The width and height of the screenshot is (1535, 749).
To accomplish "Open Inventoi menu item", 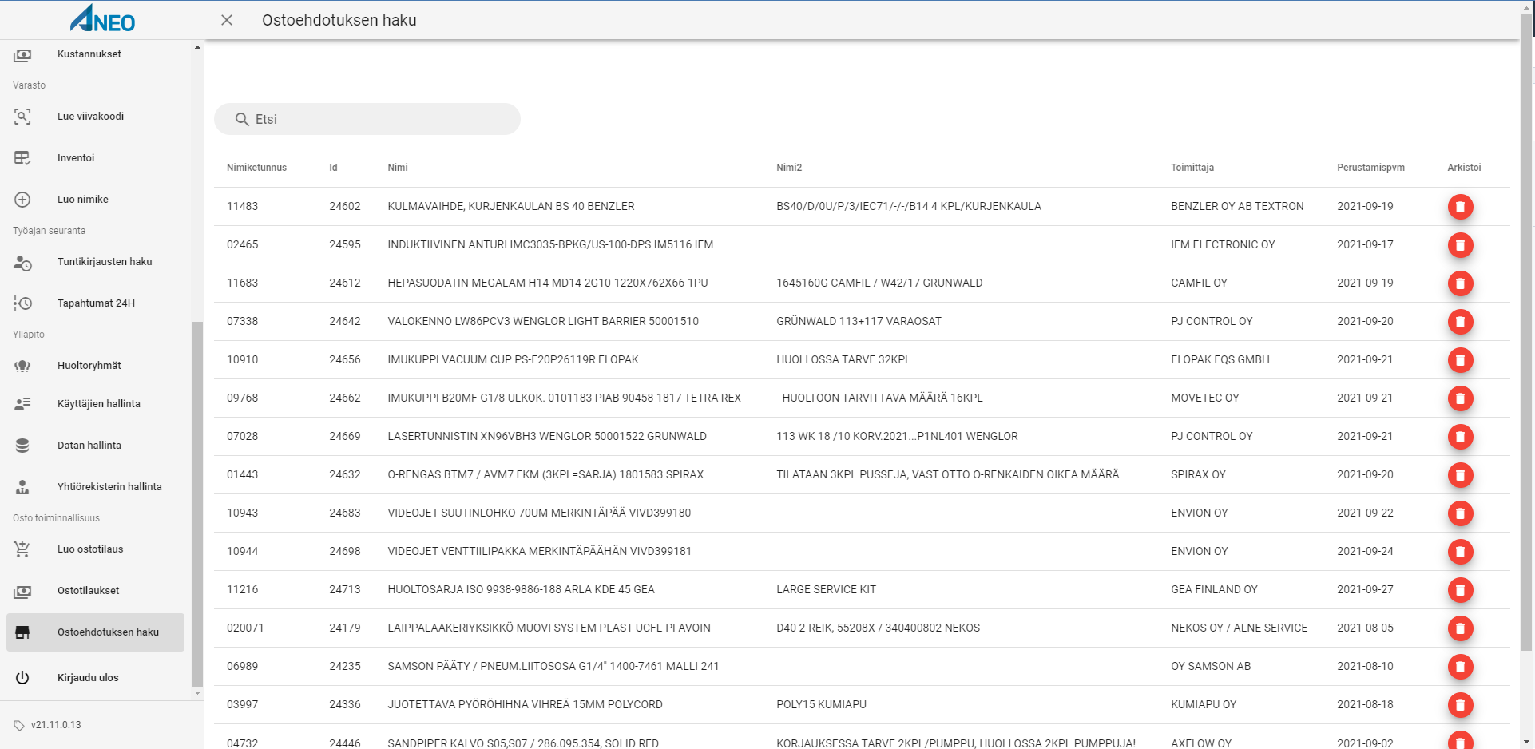I will [x=96, y=158].
